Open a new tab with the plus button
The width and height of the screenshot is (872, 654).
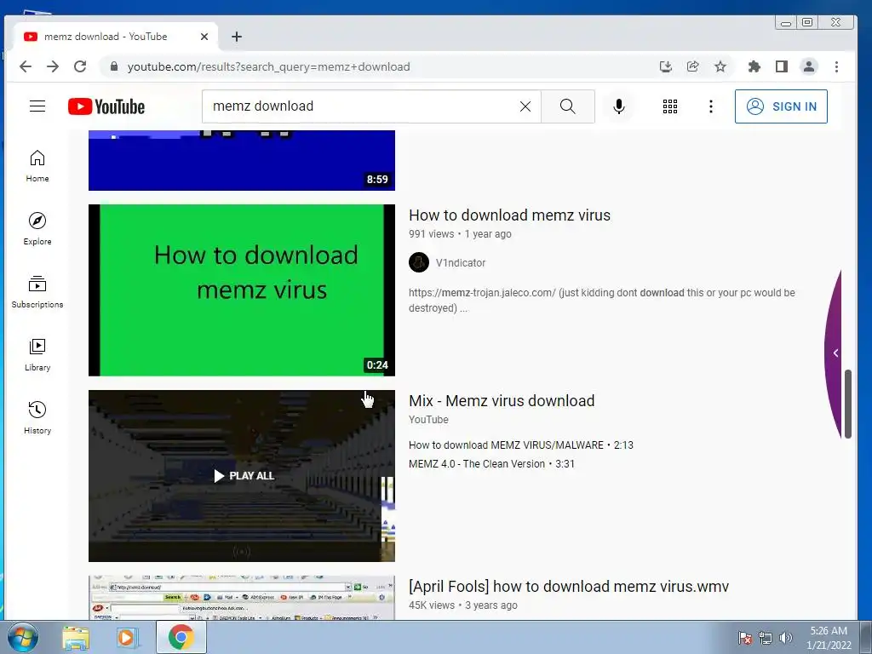pyautogui.click(x=237, y=37)
